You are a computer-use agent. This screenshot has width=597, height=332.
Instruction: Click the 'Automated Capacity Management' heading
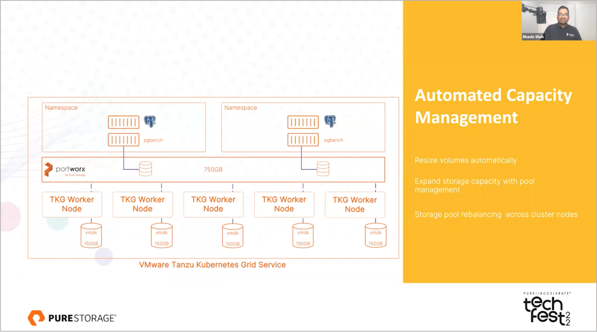click(x=493, y=106)
